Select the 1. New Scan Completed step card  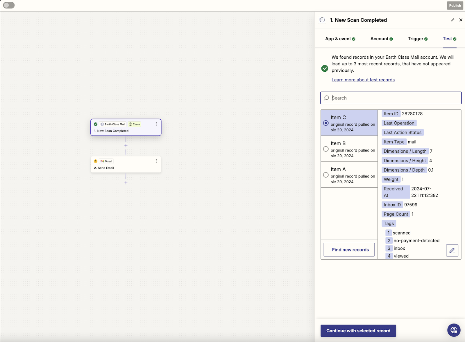pyautogui.click(x=126, y=127)
